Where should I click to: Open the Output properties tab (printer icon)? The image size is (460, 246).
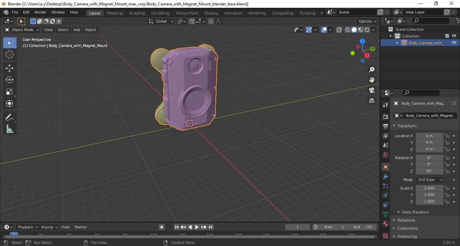pos(386,126)
